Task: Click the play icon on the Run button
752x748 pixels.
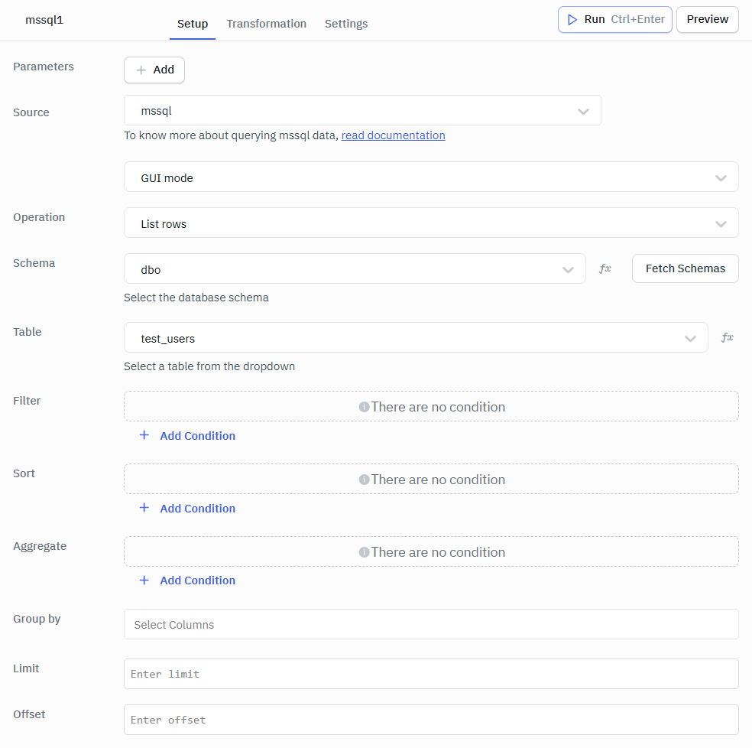Action: (x=572, y=20)
